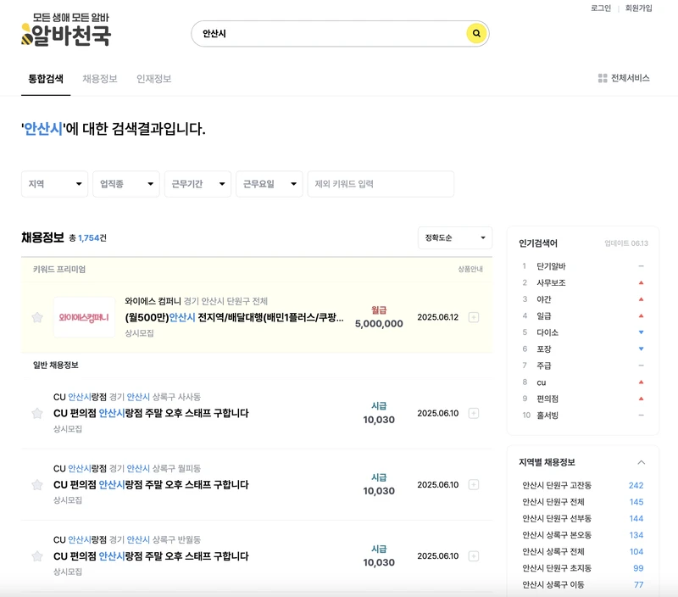Click the plus icon beside the bottom CU listing
Screen dimensions: 678x597
pos(473,555)
